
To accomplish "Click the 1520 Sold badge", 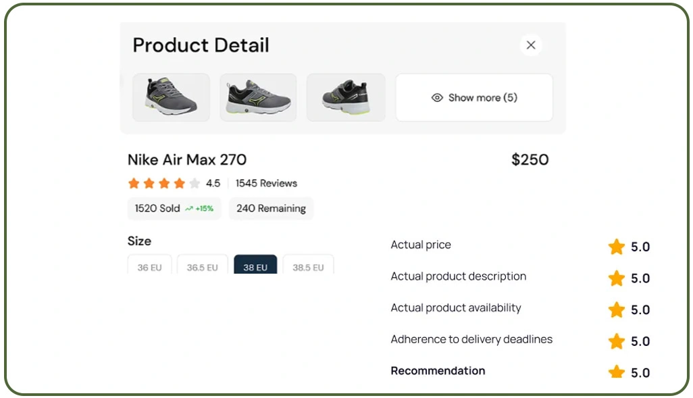I will [174, 208].
